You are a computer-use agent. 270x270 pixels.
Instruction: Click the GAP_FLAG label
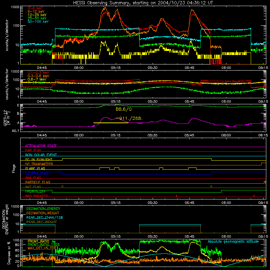click(33, 150)
